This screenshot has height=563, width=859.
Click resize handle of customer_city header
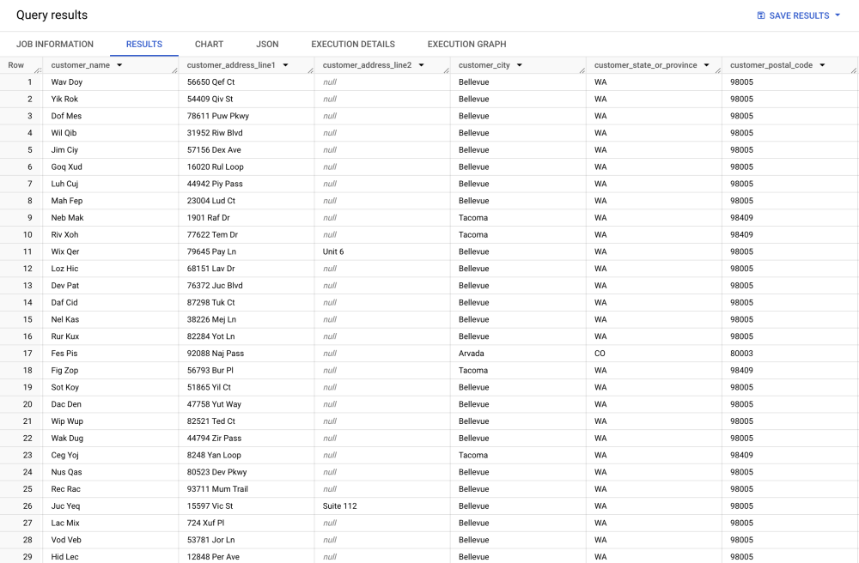[582, 70]
